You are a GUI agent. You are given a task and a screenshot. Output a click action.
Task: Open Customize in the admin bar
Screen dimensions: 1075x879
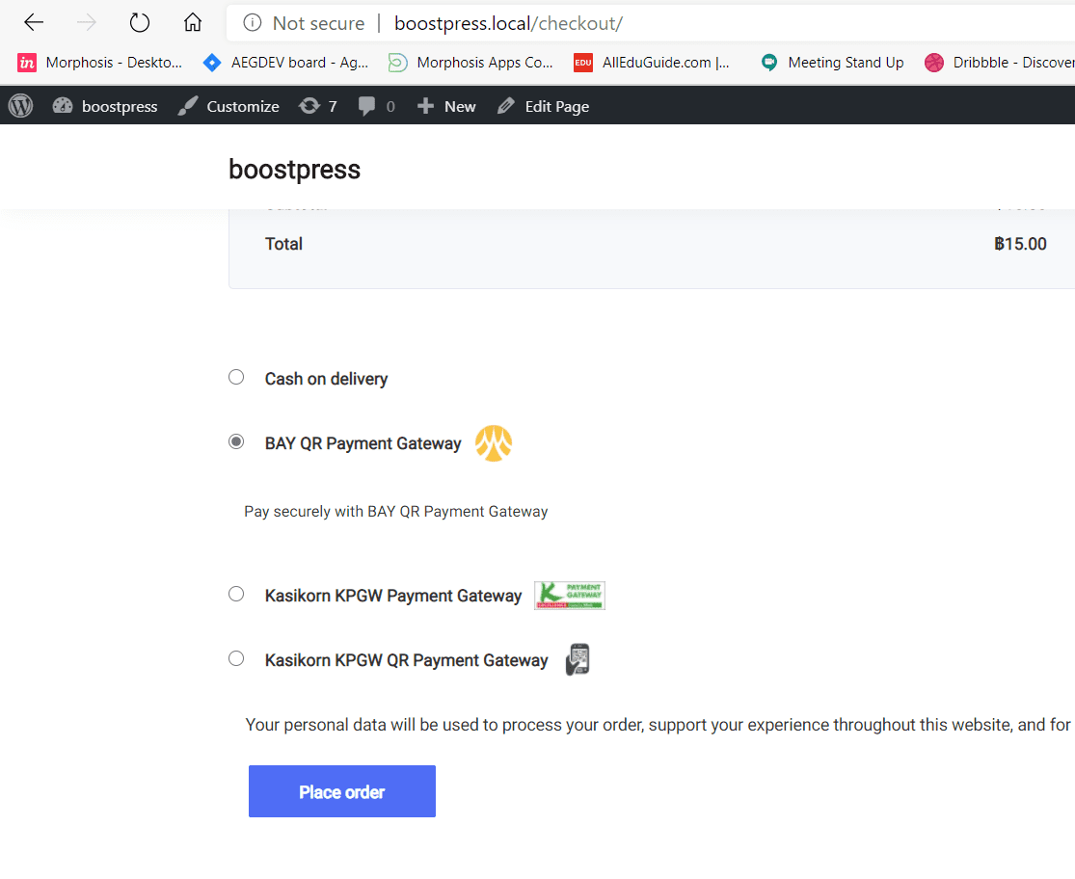229,106
